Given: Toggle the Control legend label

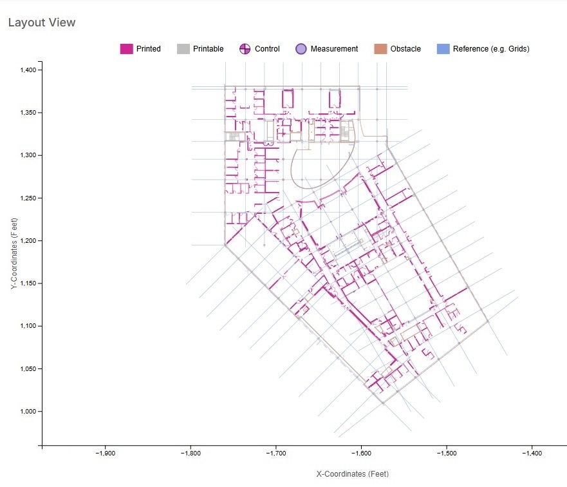Looking at the screenshot, I should tap(267, 49).
